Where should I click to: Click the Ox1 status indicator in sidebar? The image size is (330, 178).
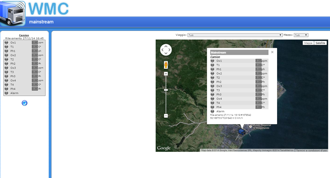pyautogui.click(x=6, y=42)
